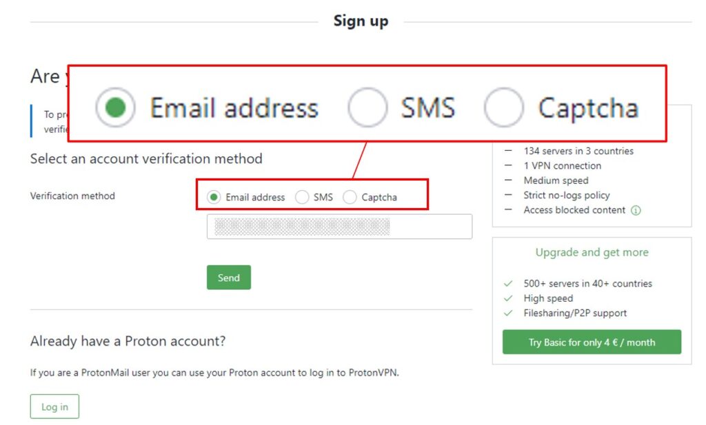Pick the small Captcha verification radio button
The height and width of the screenshot is (425, 706).
click(x=350, y=197)
